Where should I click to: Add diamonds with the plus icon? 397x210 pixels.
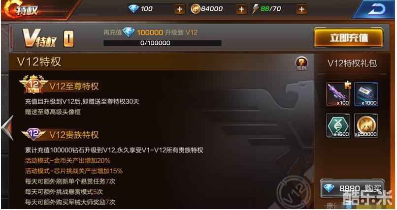coord(179,9)
